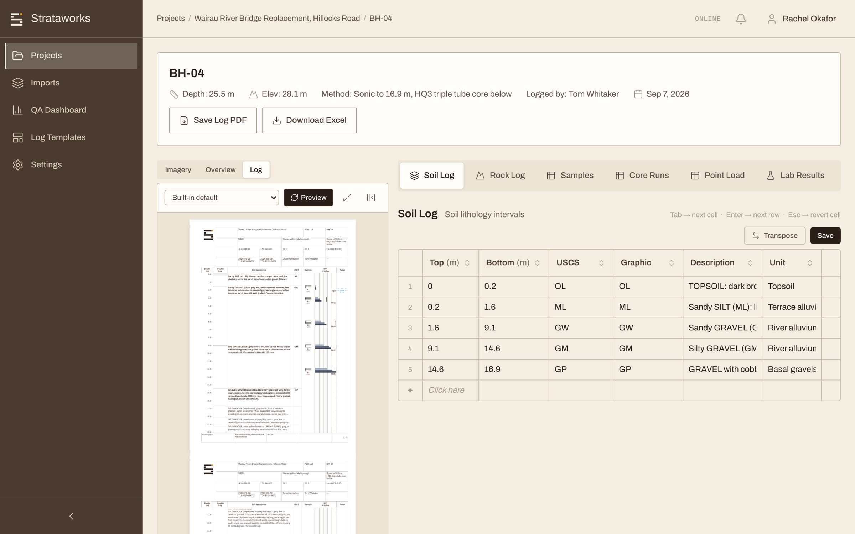Sort by Description column arrows
Screen dimensions: 855x534
750,263
